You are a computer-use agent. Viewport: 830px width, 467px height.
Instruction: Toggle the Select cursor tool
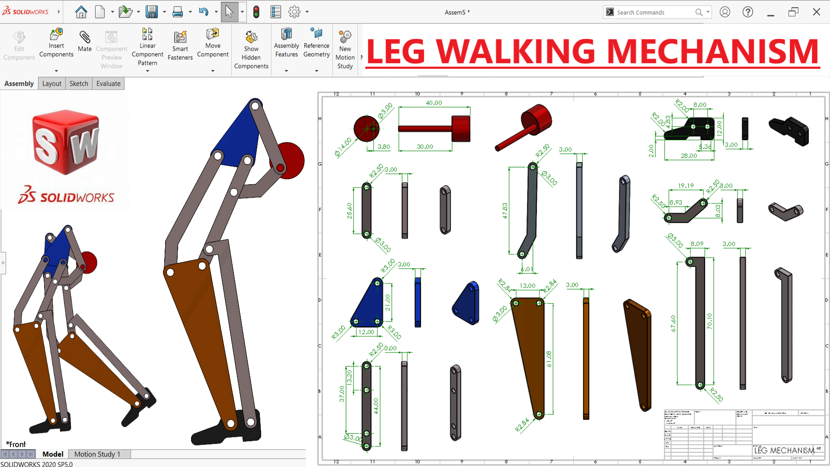tap(230, 12)
